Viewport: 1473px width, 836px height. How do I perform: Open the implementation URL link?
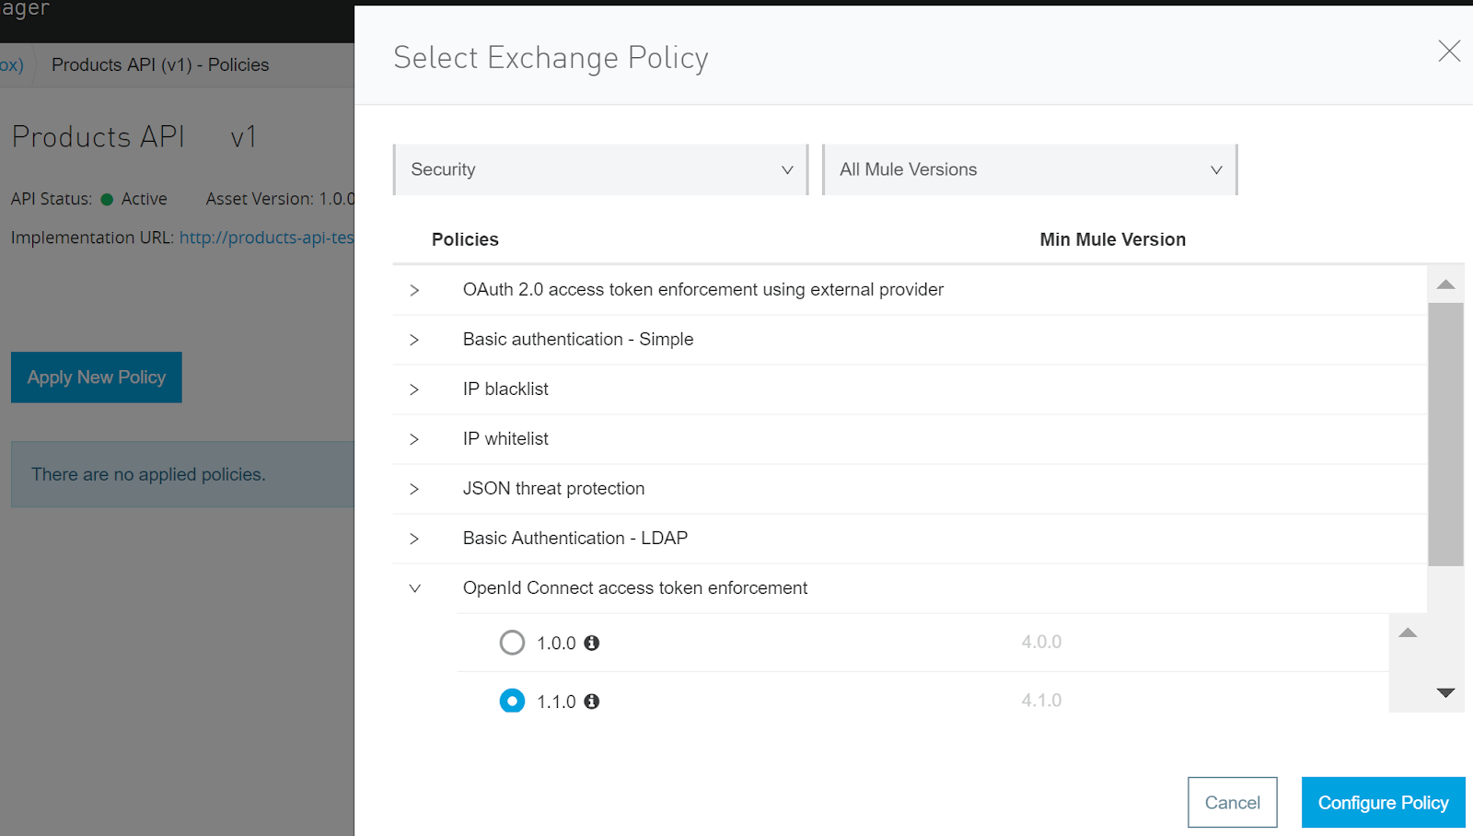click(266, 238)
